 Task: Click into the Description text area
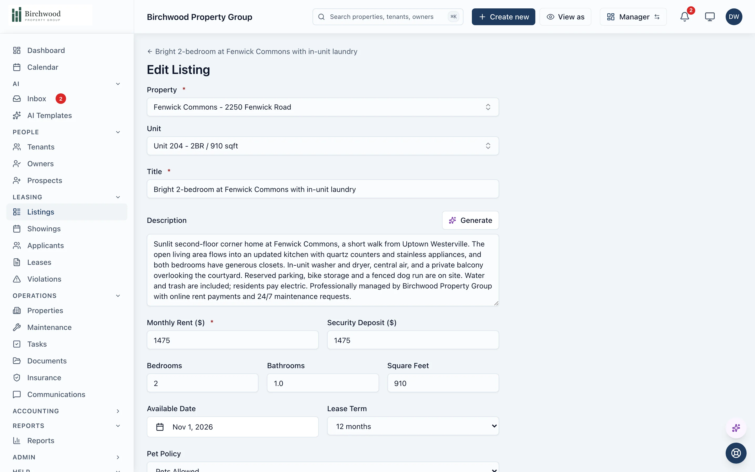point(323,270)
